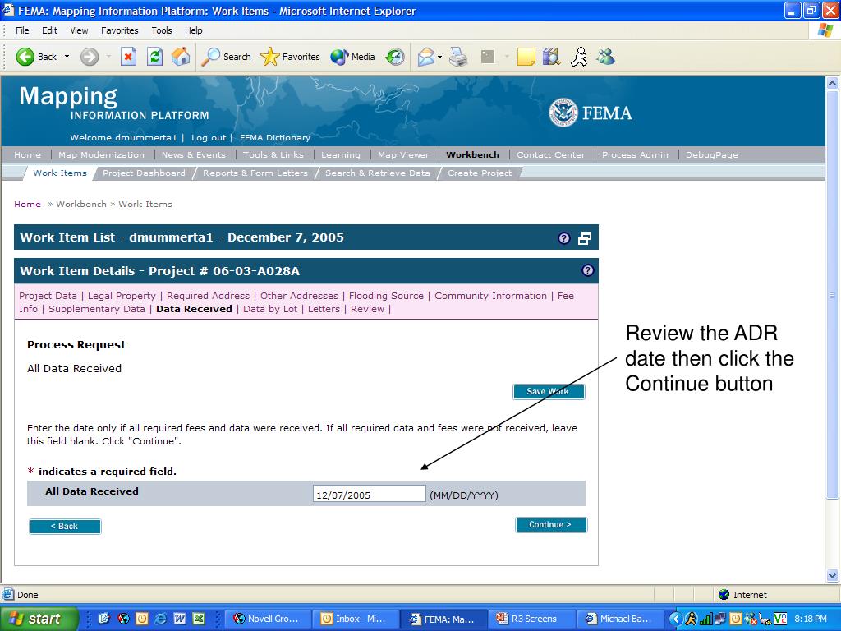Select the Workbench nav tab
Screen dimensions: 841x631
click(472, 154)
